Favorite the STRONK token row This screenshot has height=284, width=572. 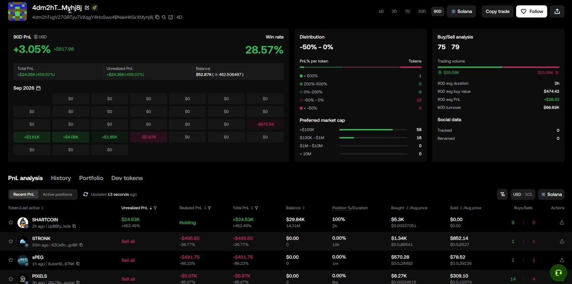pyautogui.click(x=10, y=242)
